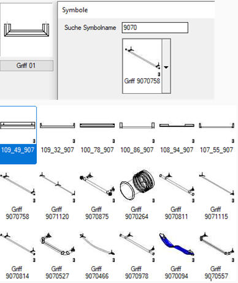The height and width of the screenshot is (283, 238).
Task: Choose Griff 9070466 curved handle symbol
Action: (97, 255)
